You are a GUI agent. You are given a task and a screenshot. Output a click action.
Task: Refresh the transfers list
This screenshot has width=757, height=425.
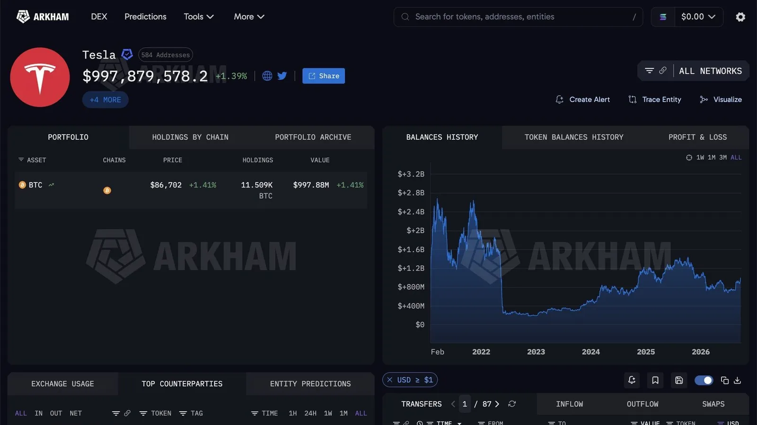coord(512,404)
